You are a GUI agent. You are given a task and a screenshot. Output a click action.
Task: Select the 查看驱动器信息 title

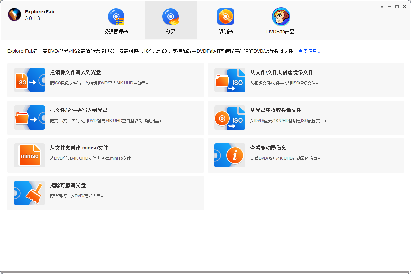tap(268, 148)
